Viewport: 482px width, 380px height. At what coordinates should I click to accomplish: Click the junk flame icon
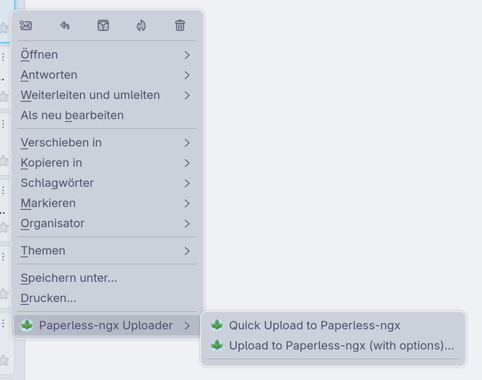pos(141,25)
